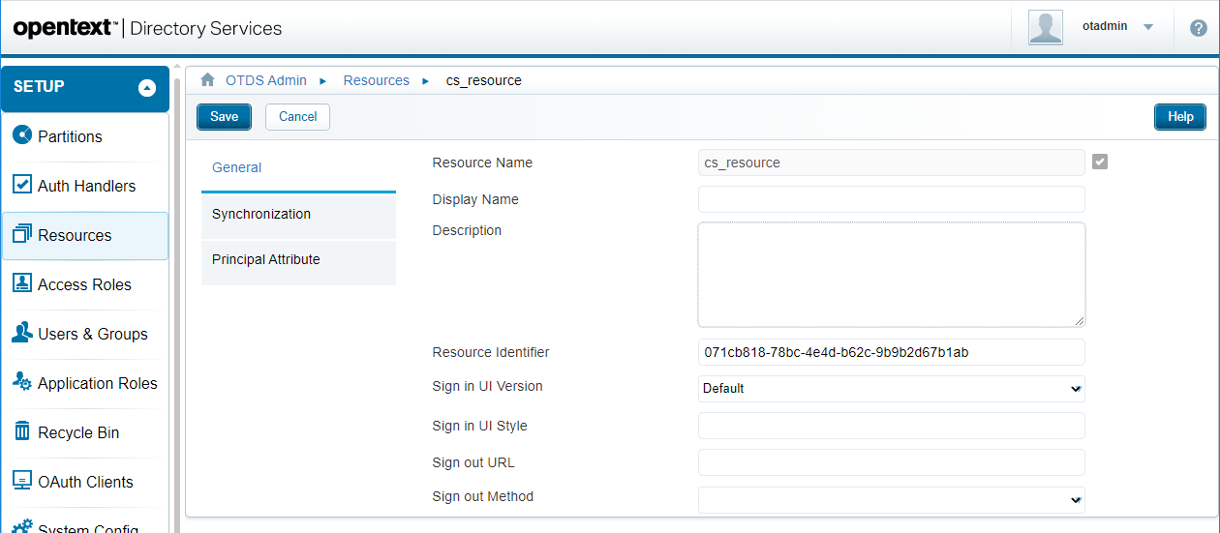Click the Auth Handlers checkmark icon
Viewport: 1220px width, 533px height.
point(22,185)
